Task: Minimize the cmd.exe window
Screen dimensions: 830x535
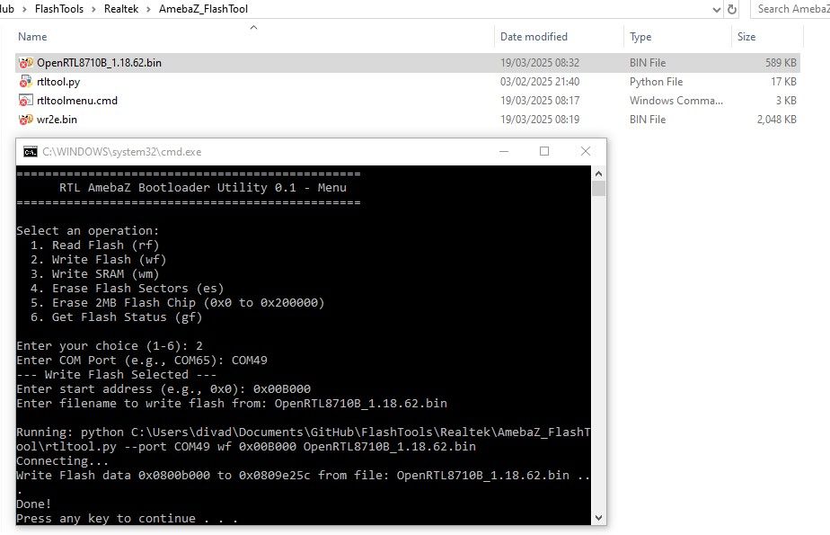Action: click(x=504, y=151)
